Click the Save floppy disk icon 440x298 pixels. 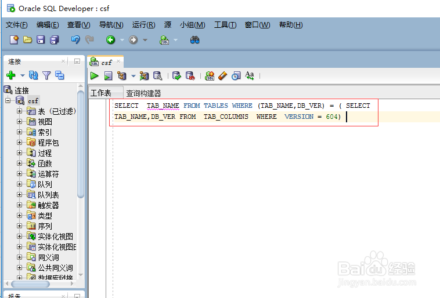(41, 40)
